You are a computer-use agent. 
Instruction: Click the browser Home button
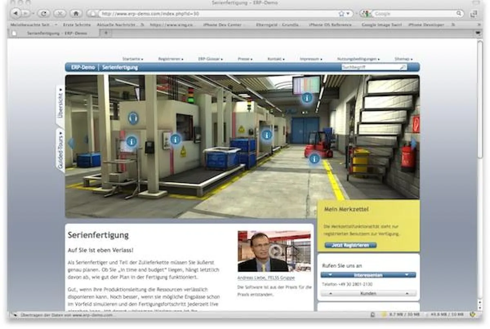[76, 13]
